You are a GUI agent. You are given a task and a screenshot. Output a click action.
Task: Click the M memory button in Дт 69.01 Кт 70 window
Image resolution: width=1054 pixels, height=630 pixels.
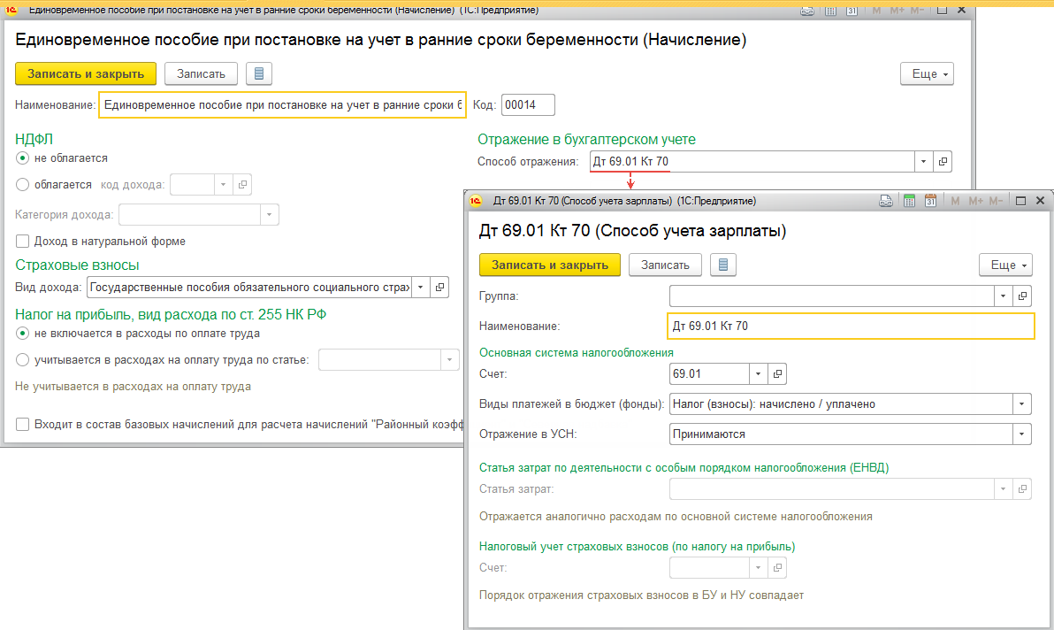[x=955, y=201]
